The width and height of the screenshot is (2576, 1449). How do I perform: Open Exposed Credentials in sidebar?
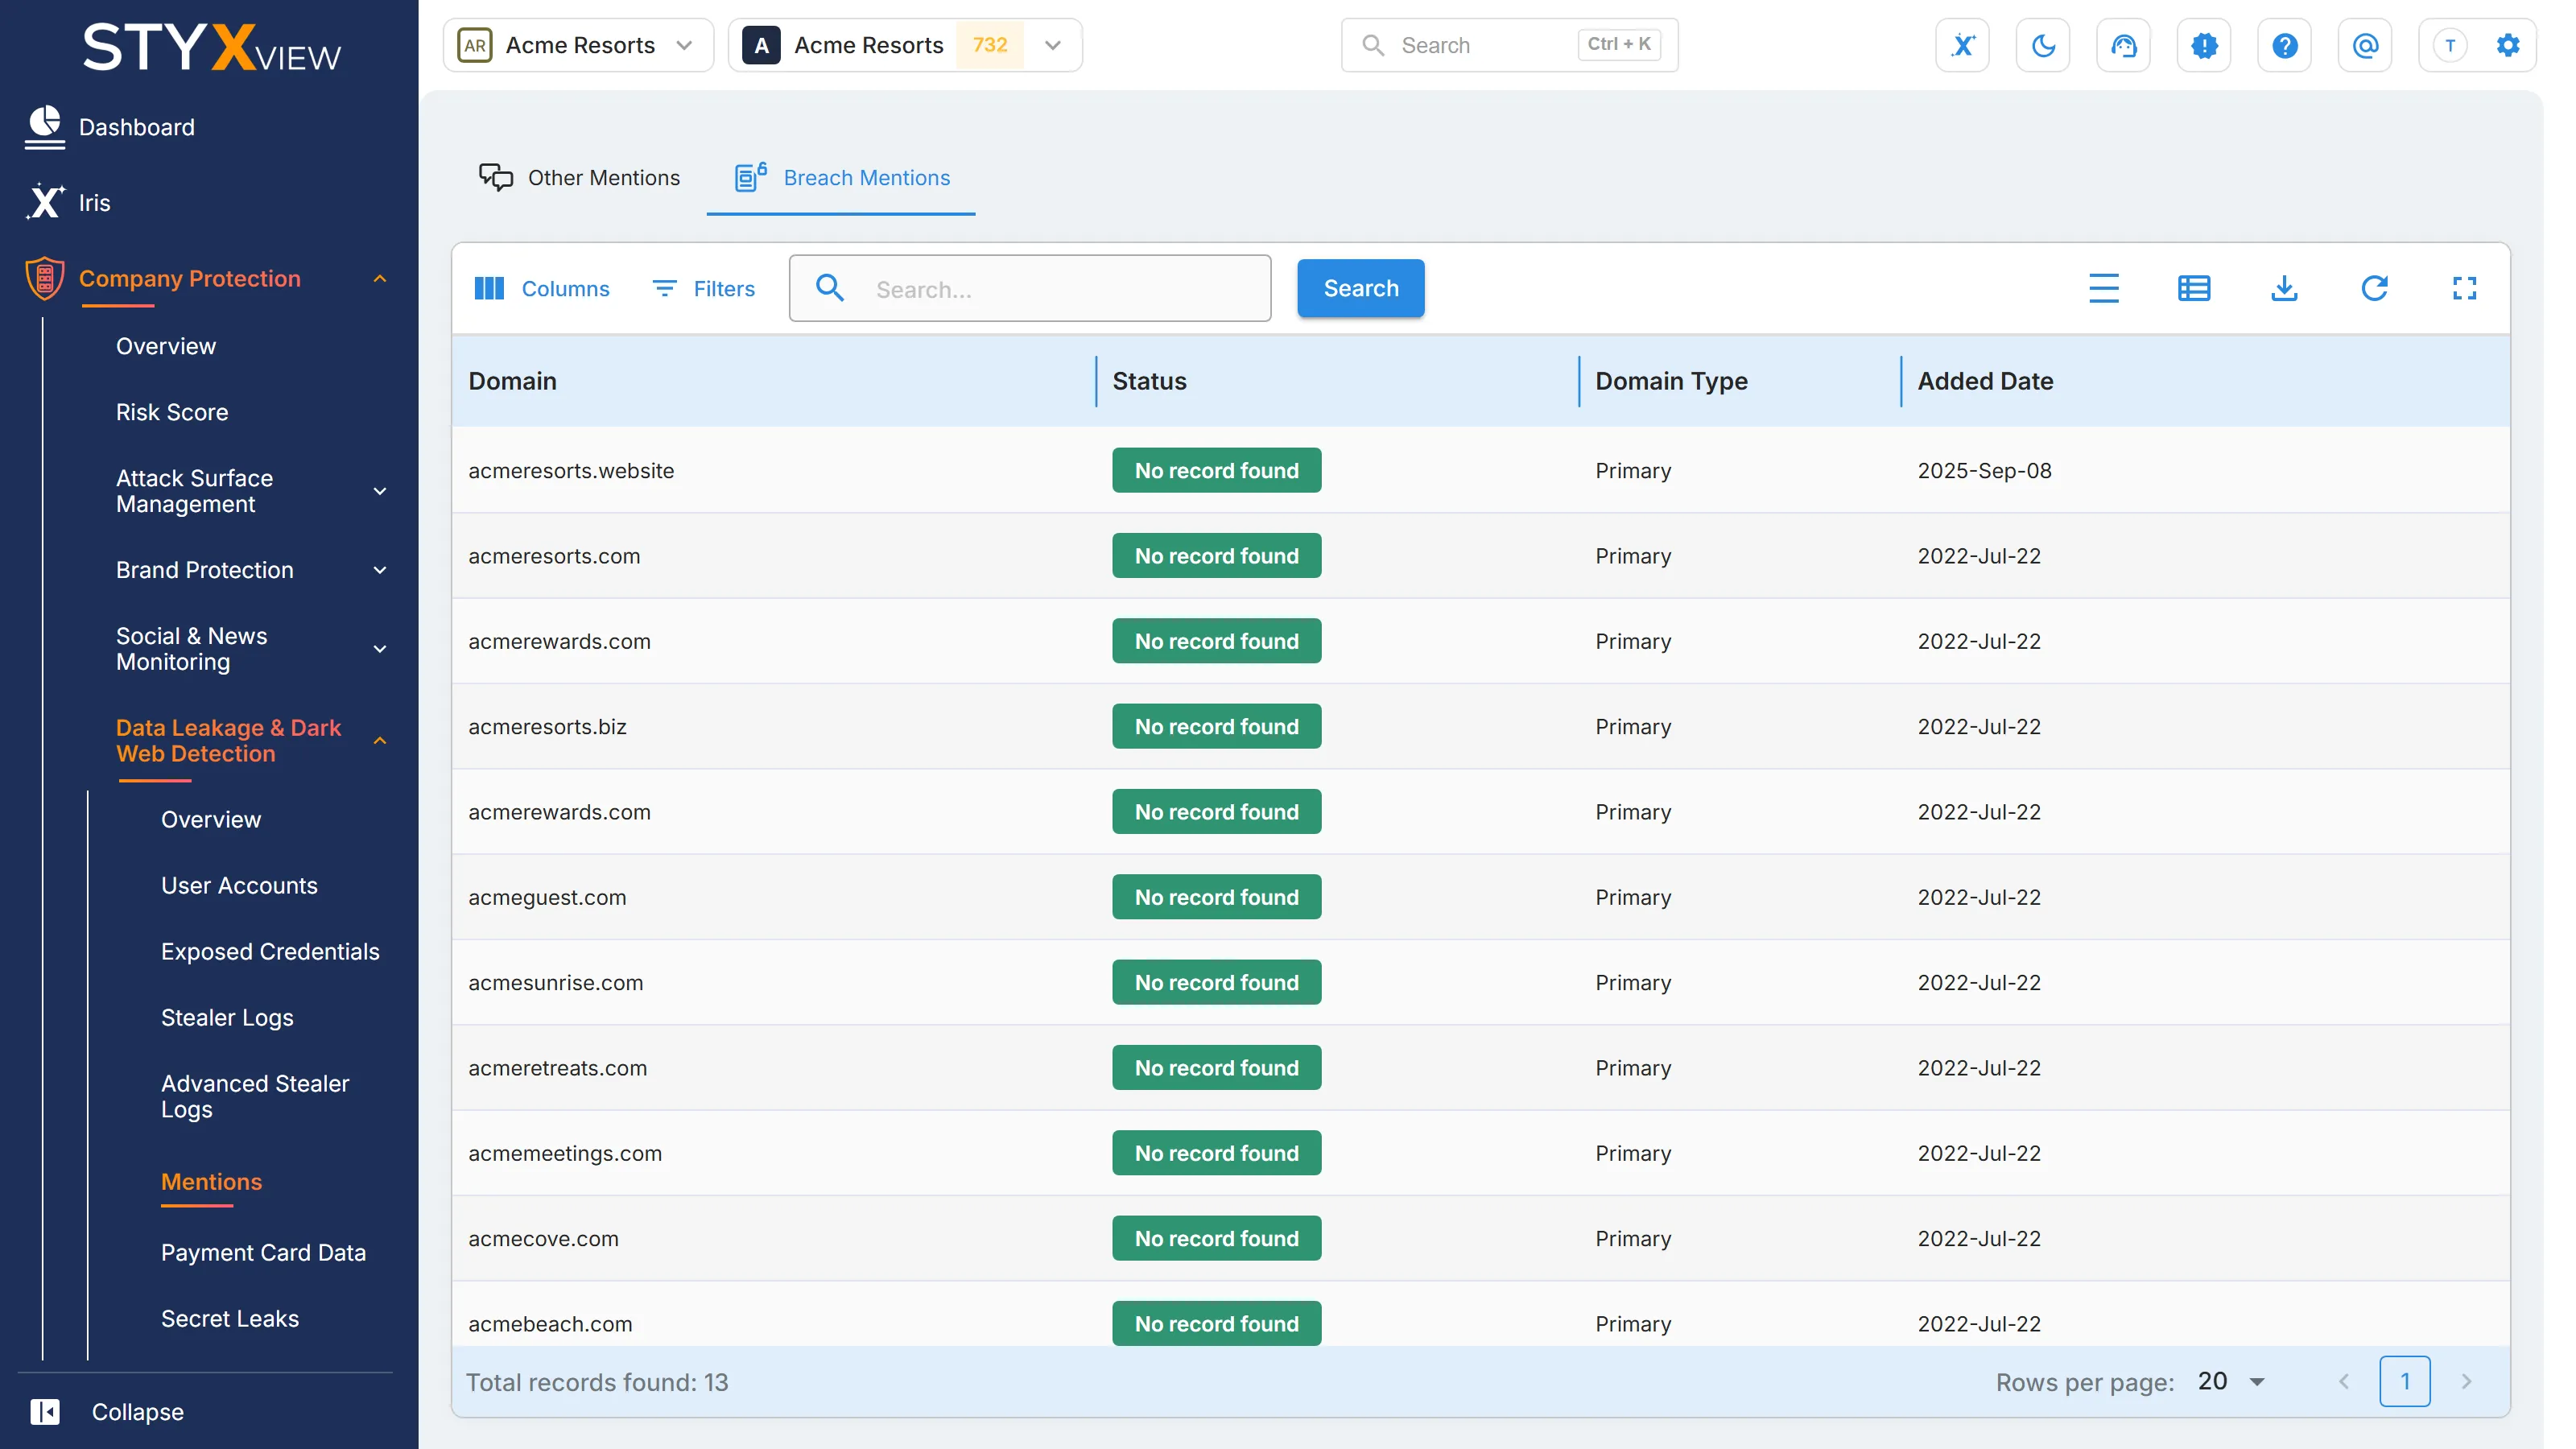(270, 951)
